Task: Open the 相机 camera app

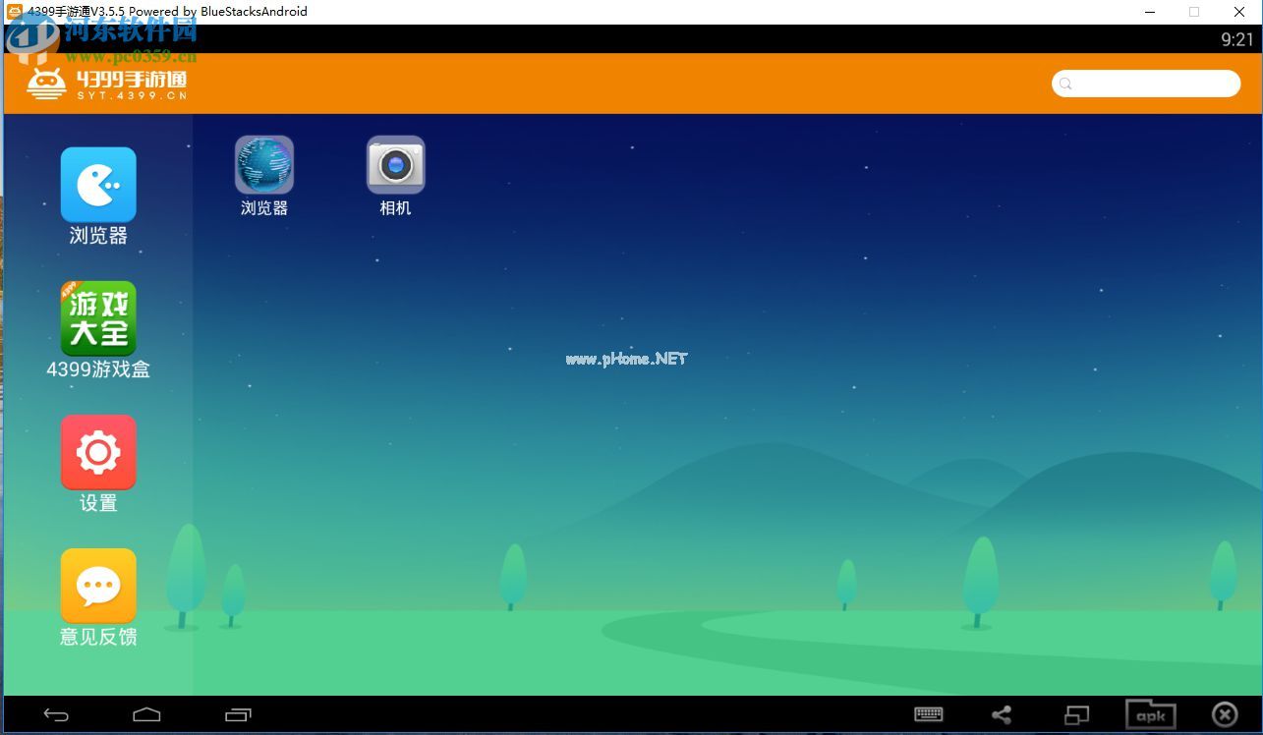Action: (396, 164)
